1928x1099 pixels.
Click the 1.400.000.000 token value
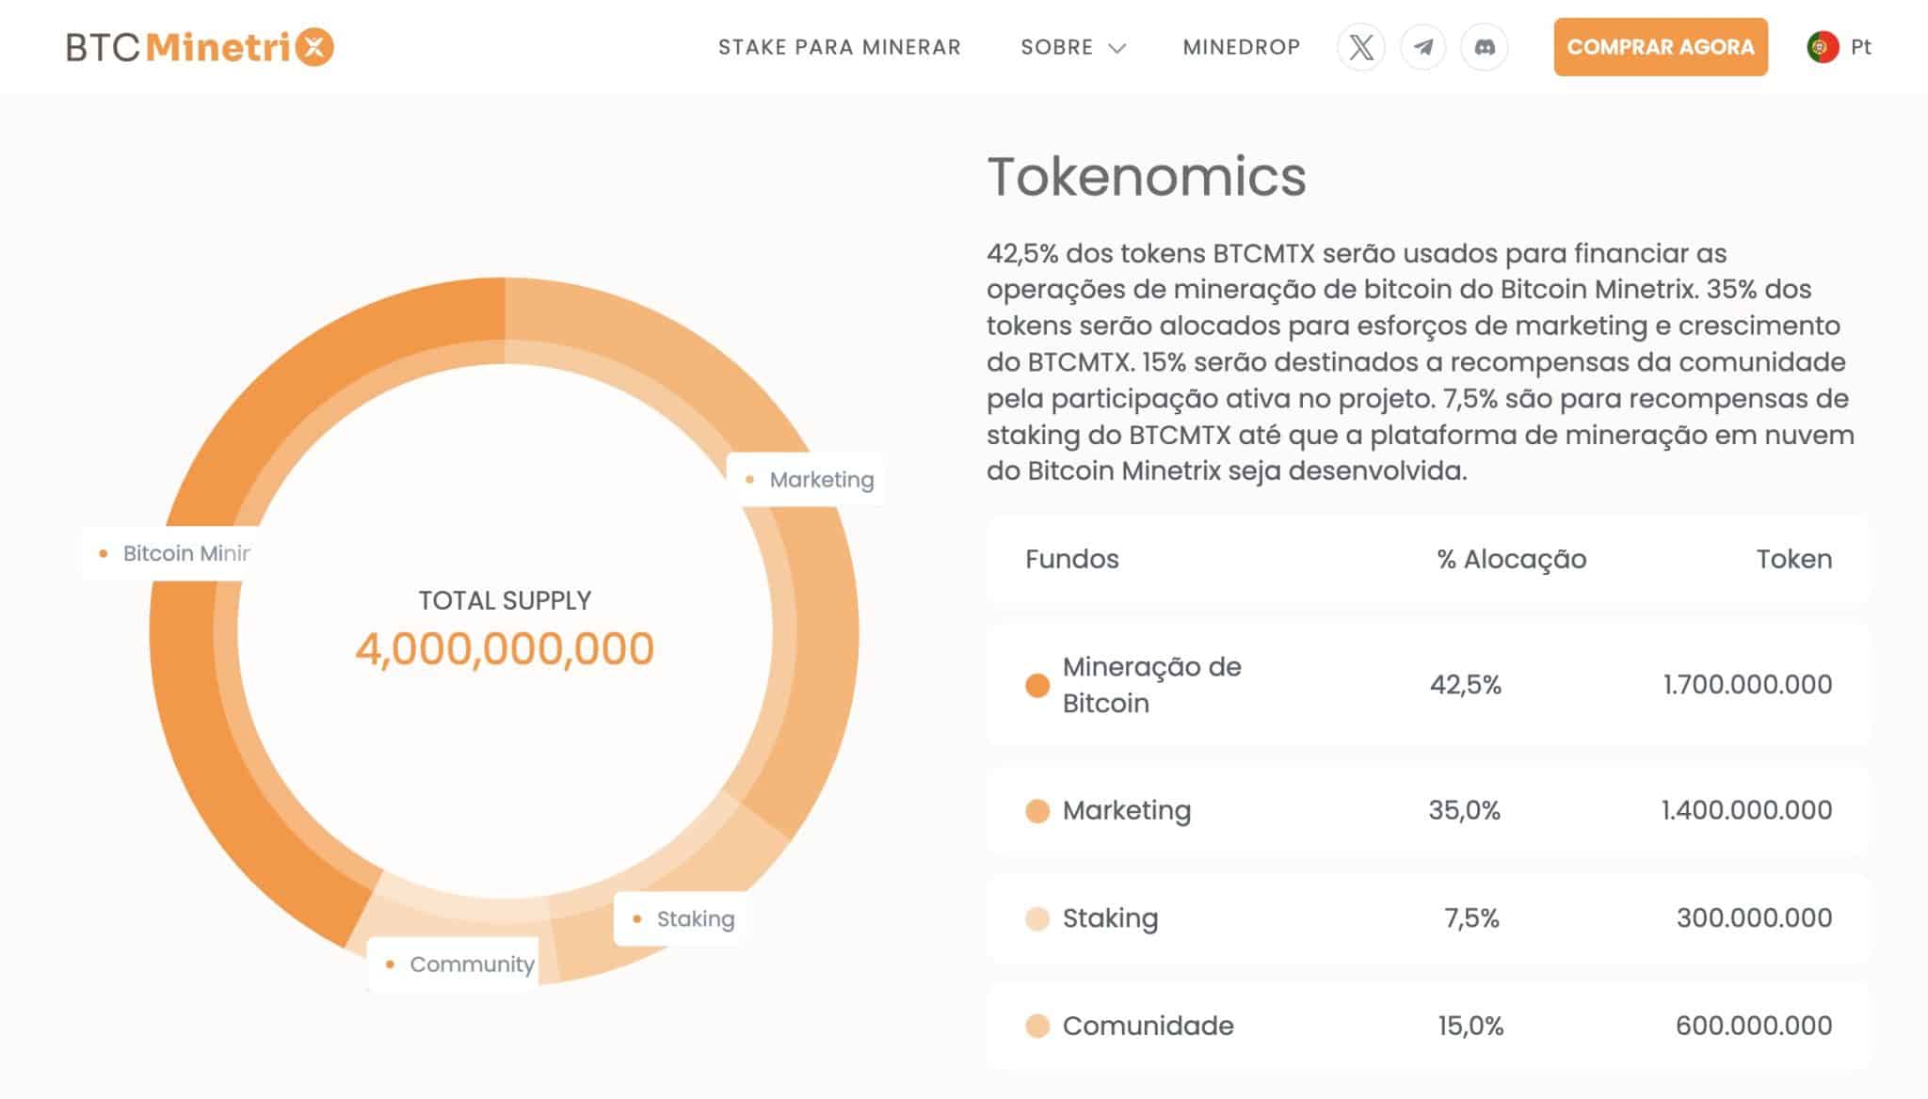1747,811
